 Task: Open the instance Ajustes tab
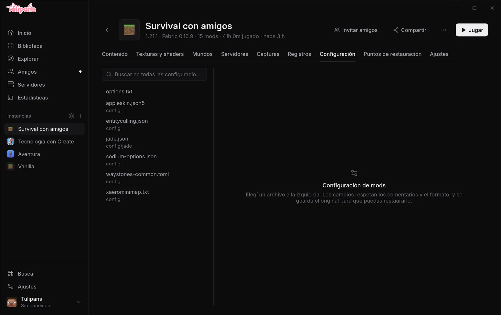pos(439,54)
